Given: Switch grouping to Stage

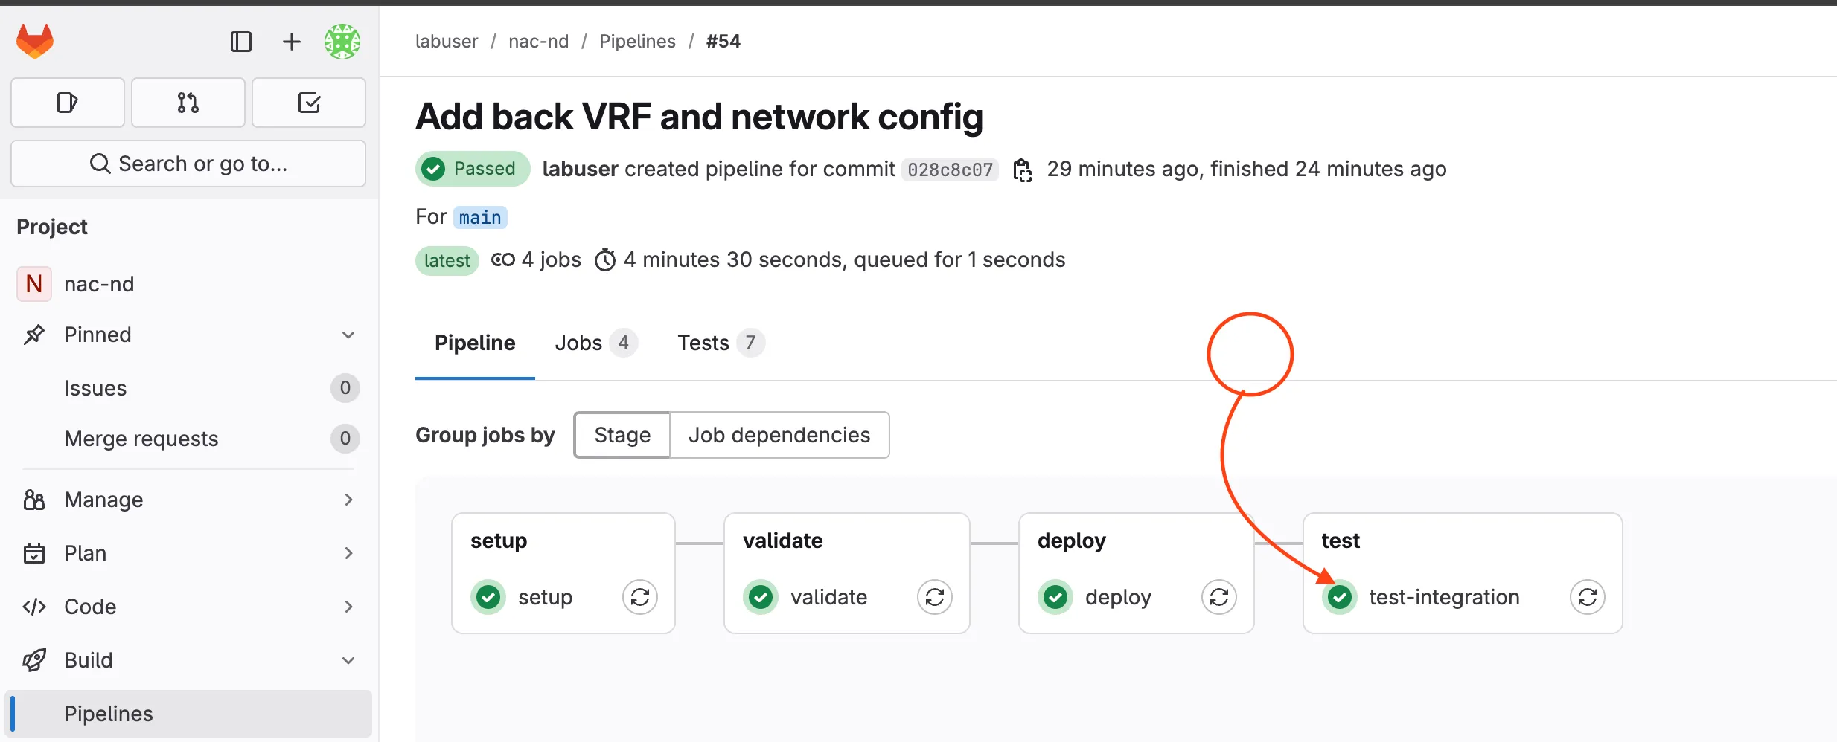Looking at the screenshot, I should tap(622, 434).
